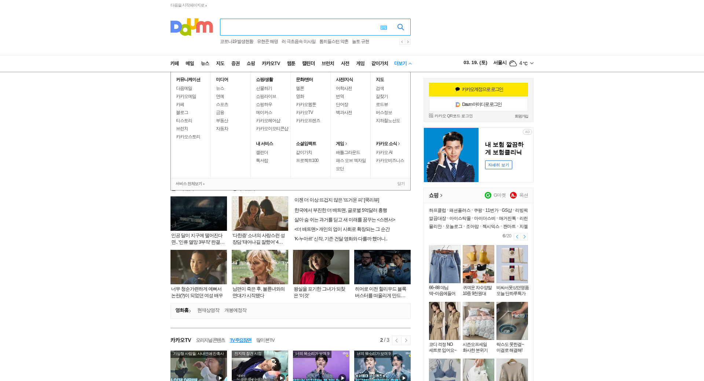
Task: Collapse the 더보기 services menu
Action: tap(403, 63)
